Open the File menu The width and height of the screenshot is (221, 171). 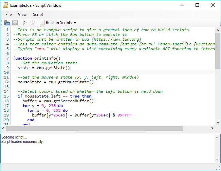[8, 15]
